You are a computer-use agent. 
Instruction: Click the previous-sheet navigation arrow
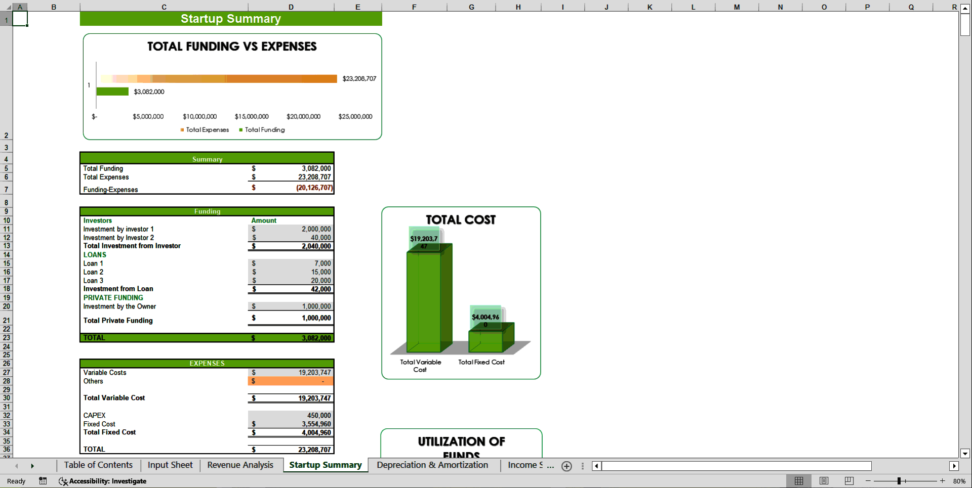(x=16, y=465)
